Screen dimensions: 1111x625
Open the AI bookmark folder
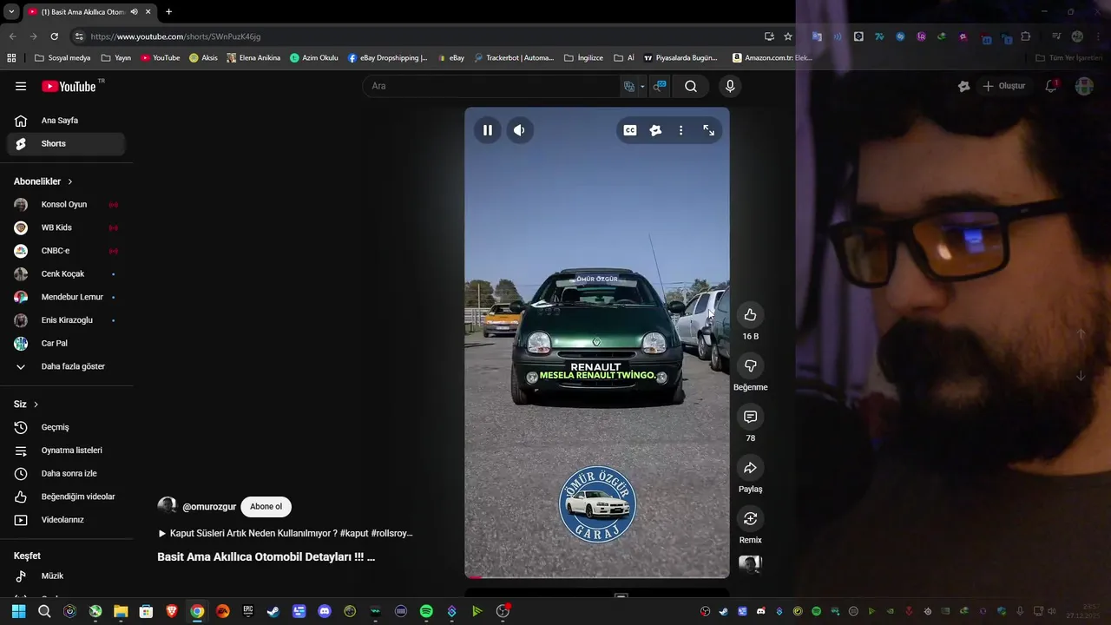tap(624, 58)
